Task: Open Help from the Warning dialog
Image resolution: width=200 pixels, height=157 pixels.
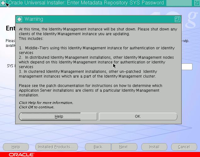Action: 58,116
